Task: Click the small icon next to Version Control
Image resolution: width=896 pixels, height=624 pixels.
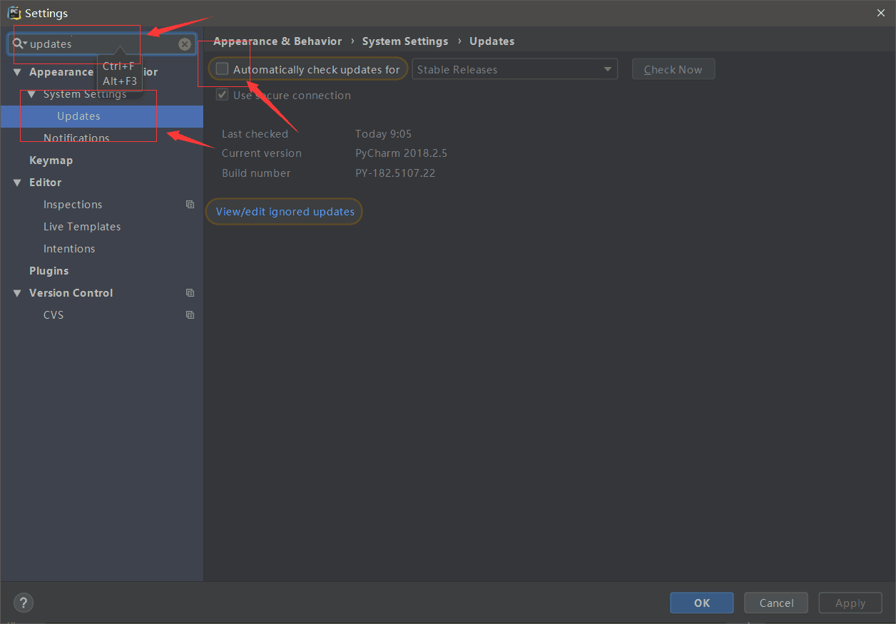Action: pos(189,292)
